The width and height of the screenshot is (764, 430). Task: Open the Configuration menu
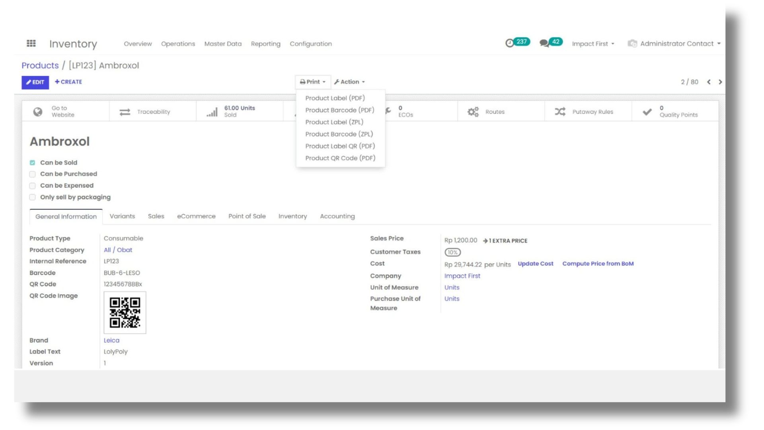(x=311, y=44)
